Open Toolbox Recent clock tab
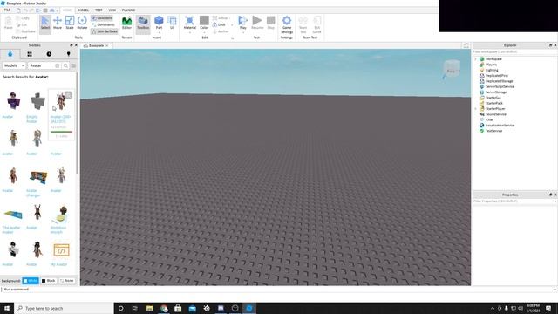This screenshot has height=314, width=558. (x=49, y=54)
